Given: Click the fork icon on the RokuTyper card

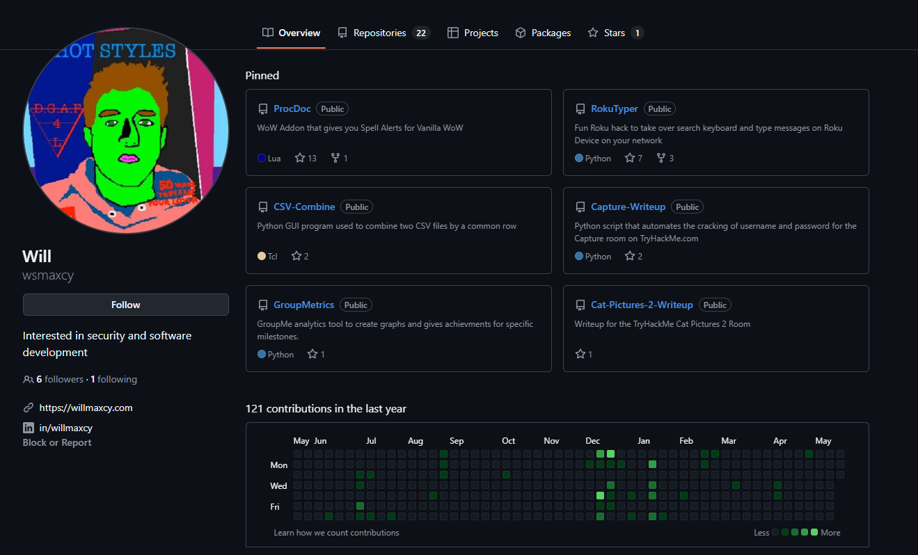Looking at the screenshot, I should tap(660, 158).
